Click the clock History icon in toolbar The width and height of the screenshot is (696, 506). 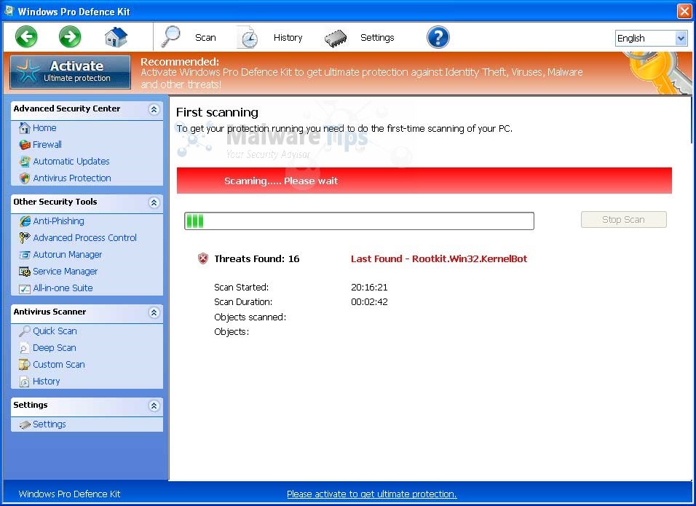pyautogui.click(x=247, y=37)
